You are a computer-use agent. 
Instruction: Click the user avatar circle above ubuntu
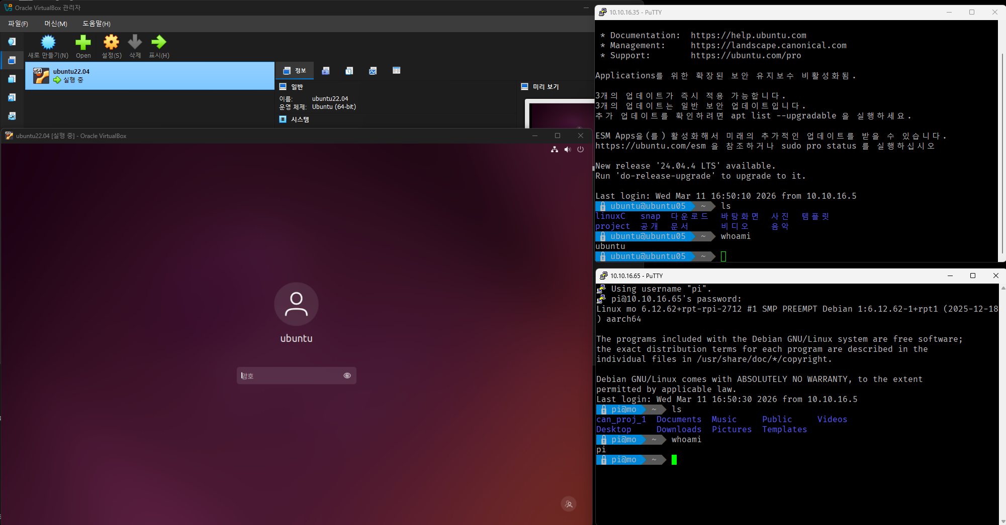[296, 304]
